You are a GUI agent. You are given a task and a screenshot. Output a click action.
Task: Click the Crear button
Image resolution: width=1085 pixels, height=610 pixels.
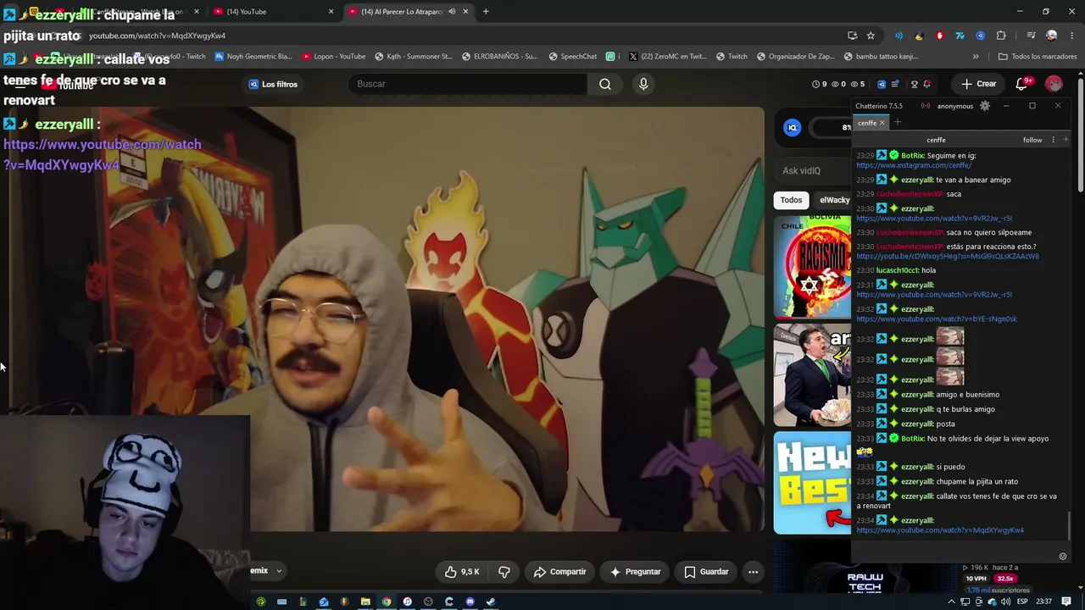978,84
